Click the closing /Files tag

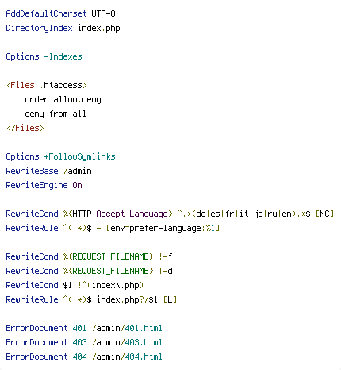(25, 128)
